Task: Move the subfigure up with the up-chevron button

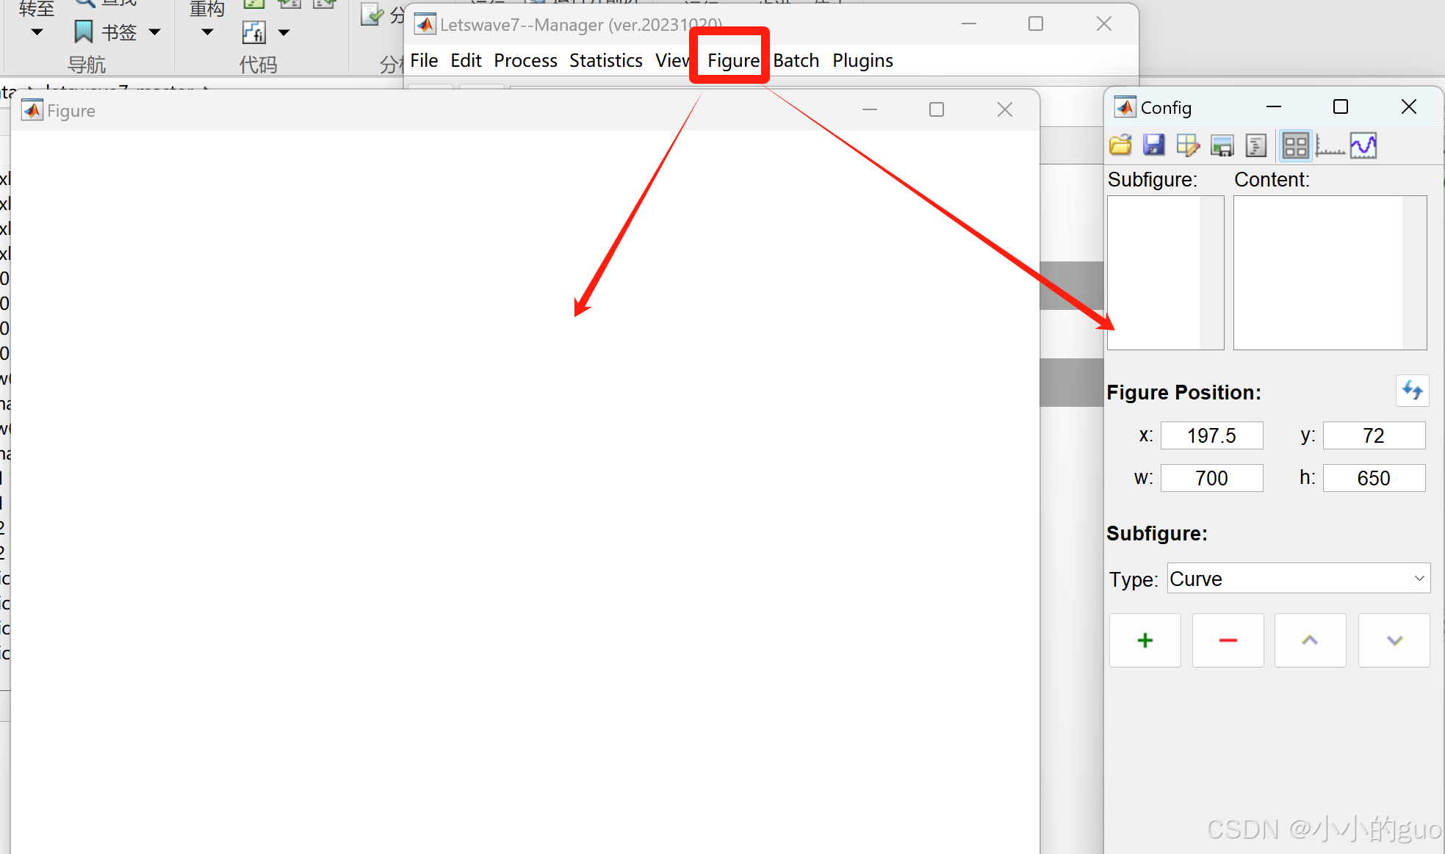Action: point(1311,640)
